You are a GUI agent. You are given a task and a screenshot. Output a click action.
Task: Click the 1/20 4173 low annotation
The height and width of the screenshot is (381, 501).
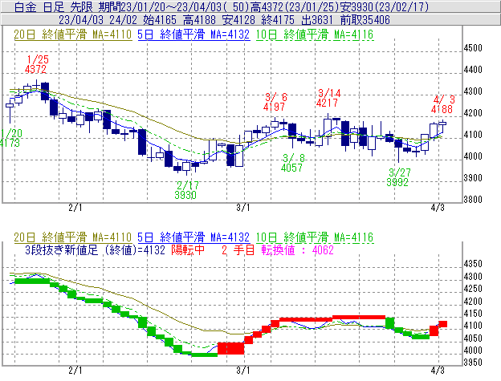click(10, 138)
